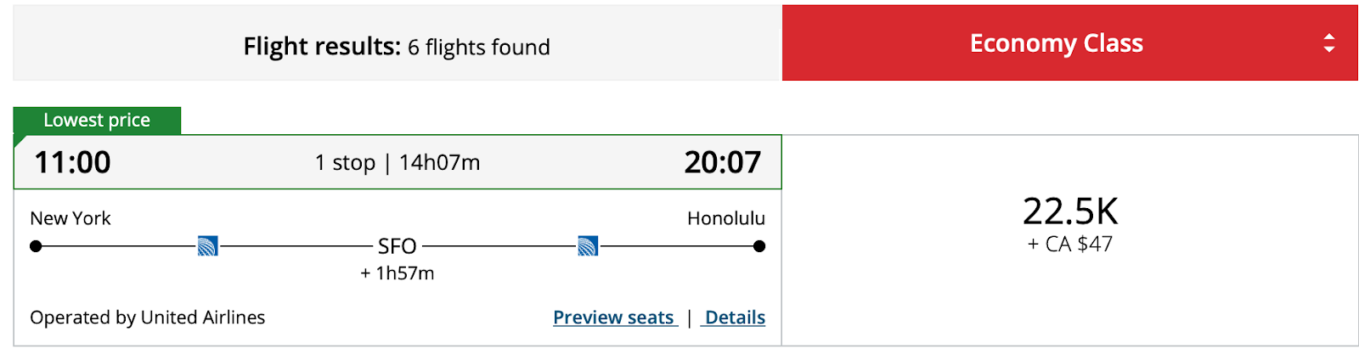
Task: Open flight Details link
Action: coord(734,318)
